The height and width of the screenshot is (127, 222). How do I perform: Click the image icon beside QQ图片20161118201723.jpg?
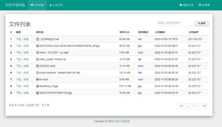click(37, 93)
